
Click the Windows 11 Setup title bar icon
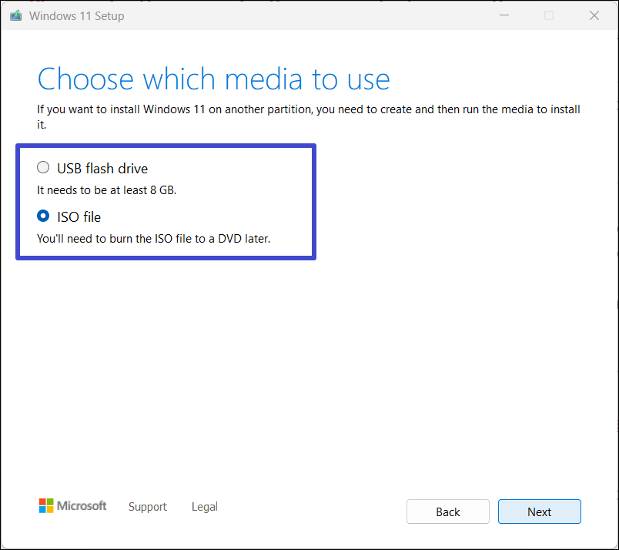coord(16,16)
